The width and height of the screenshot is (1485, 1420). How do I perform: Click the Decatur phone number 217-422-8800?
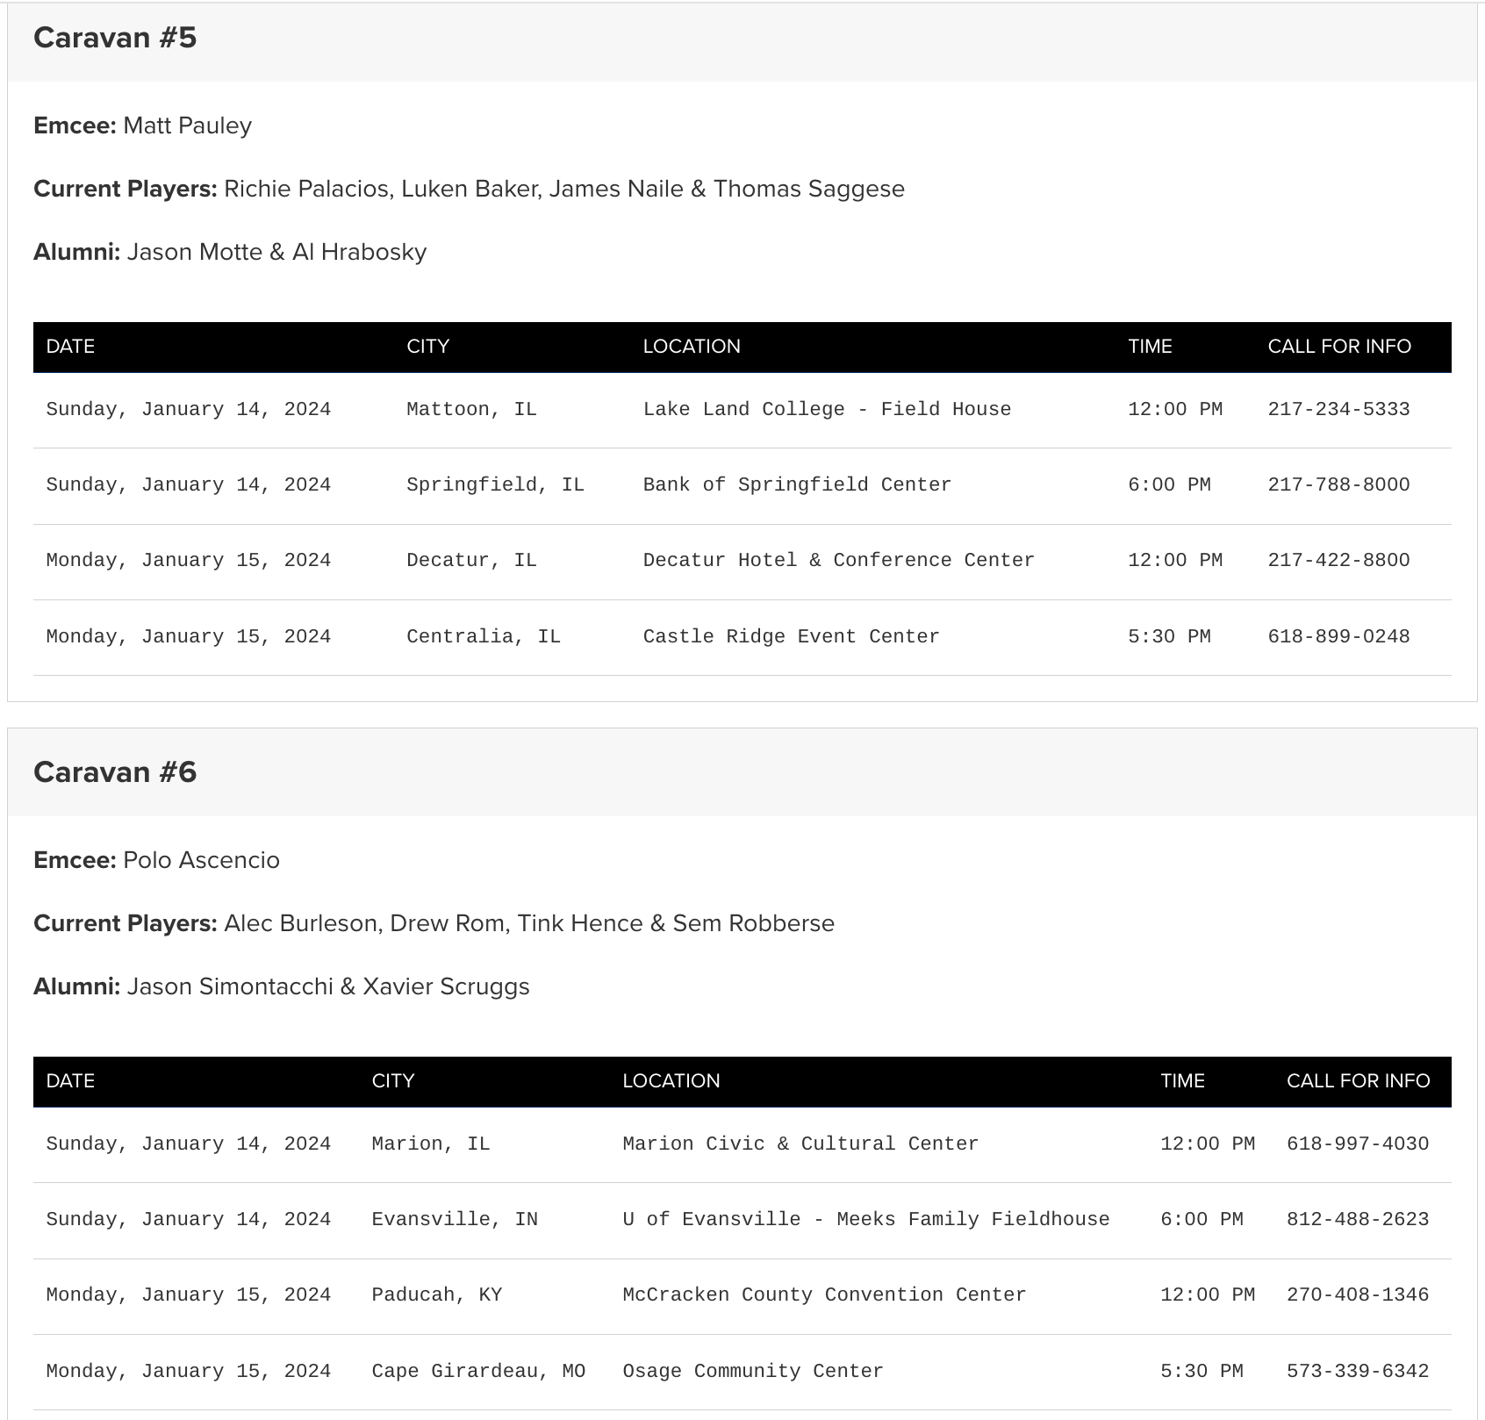tap(1338, 560)
